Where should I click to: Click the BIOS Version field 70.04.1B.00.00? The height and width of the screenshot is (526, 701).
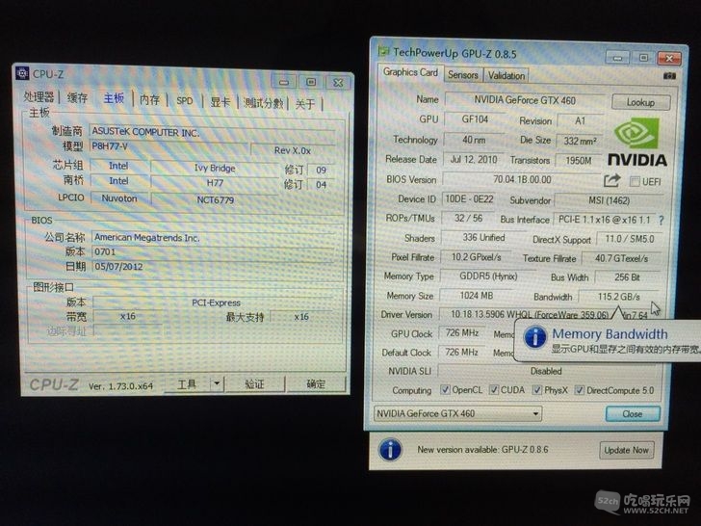(522, 180)
